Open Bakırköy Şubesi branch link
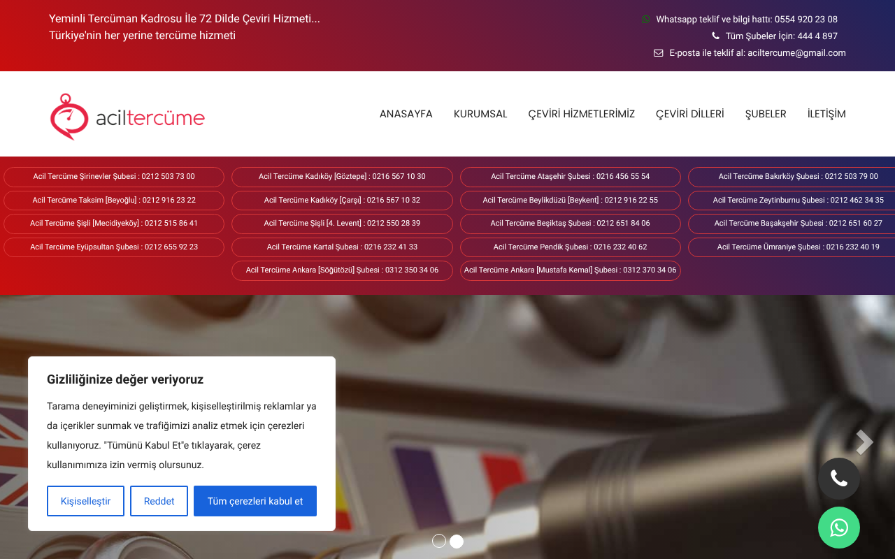Screen dimensions: 895x559 (792, 177)
